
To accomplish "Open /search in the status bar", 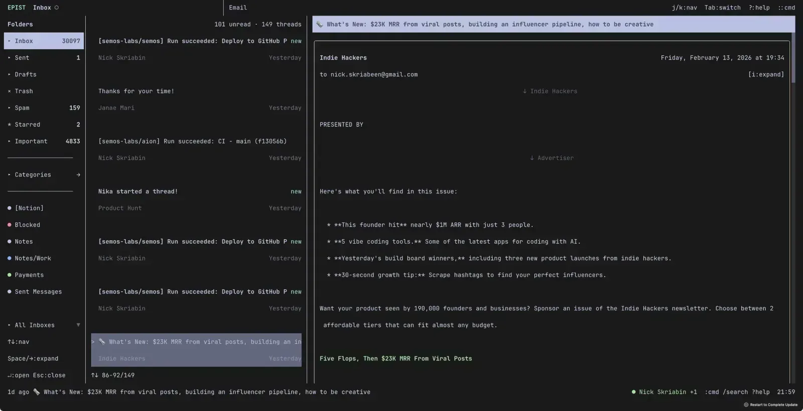I will pyautogui.click(x=735, y=392).
